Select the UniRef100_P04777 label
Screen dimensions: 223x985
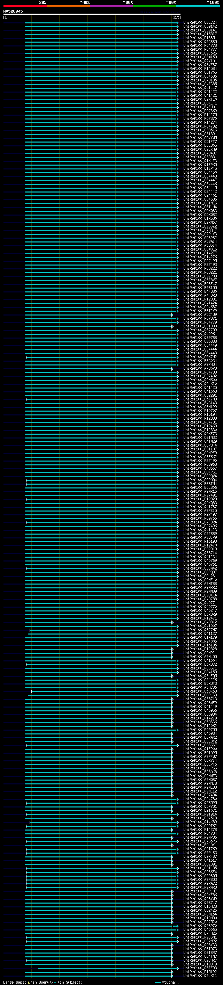pos(200,49)
